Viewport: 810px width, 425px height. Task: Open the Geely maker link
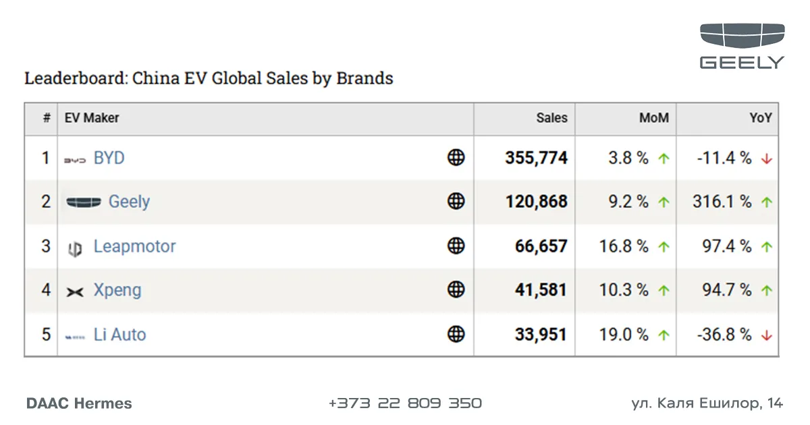(129, 202)
